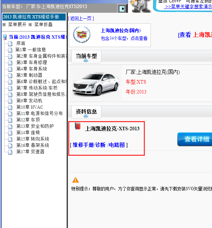Open 第7章 传动系统/车桥 chapter
The image size is (212, 228).
37,88
